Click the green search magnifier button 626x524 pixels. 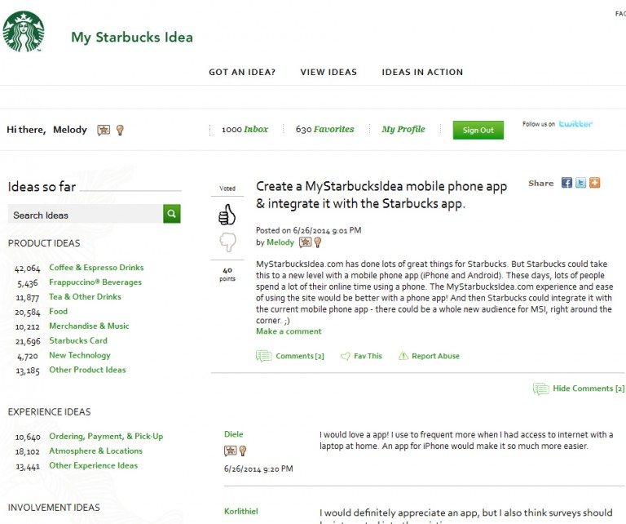pos(172,214)
